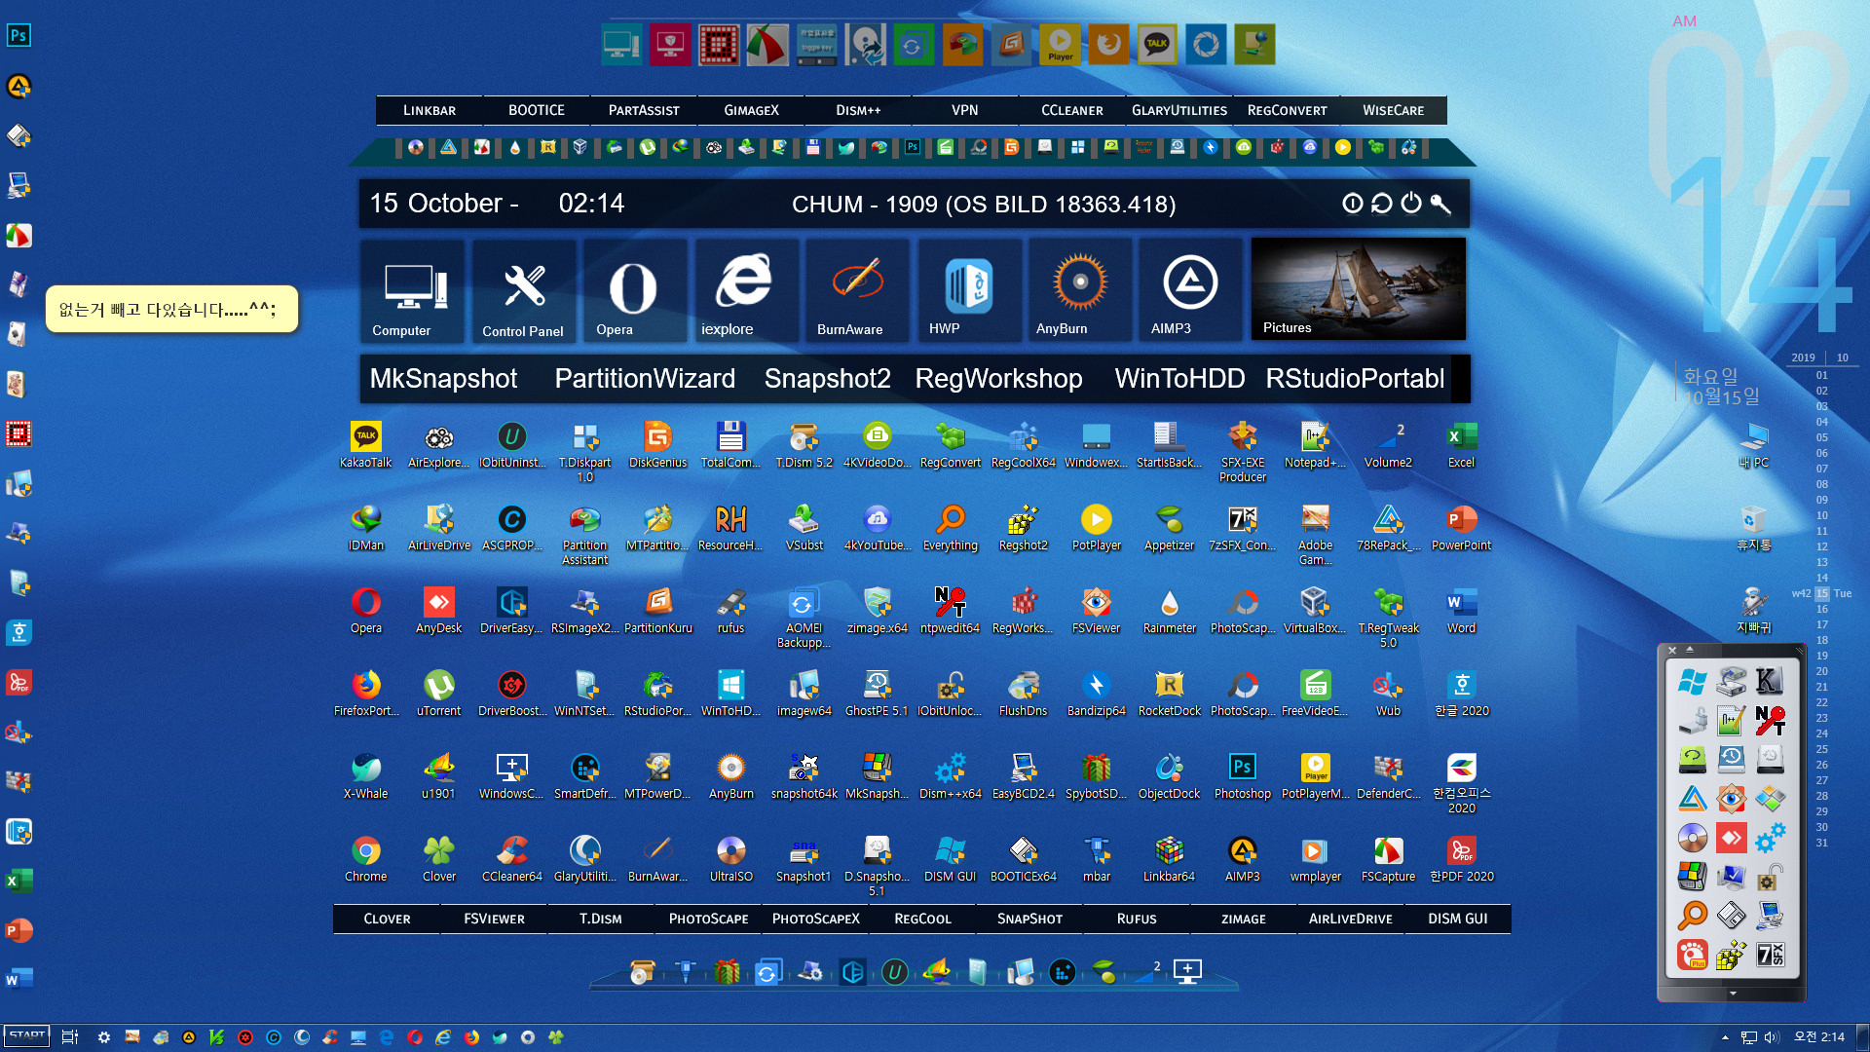Launch Clover desktop icon
Image resolution: width=1870 pixels, height=1052 pixels.
pos(438,859)
